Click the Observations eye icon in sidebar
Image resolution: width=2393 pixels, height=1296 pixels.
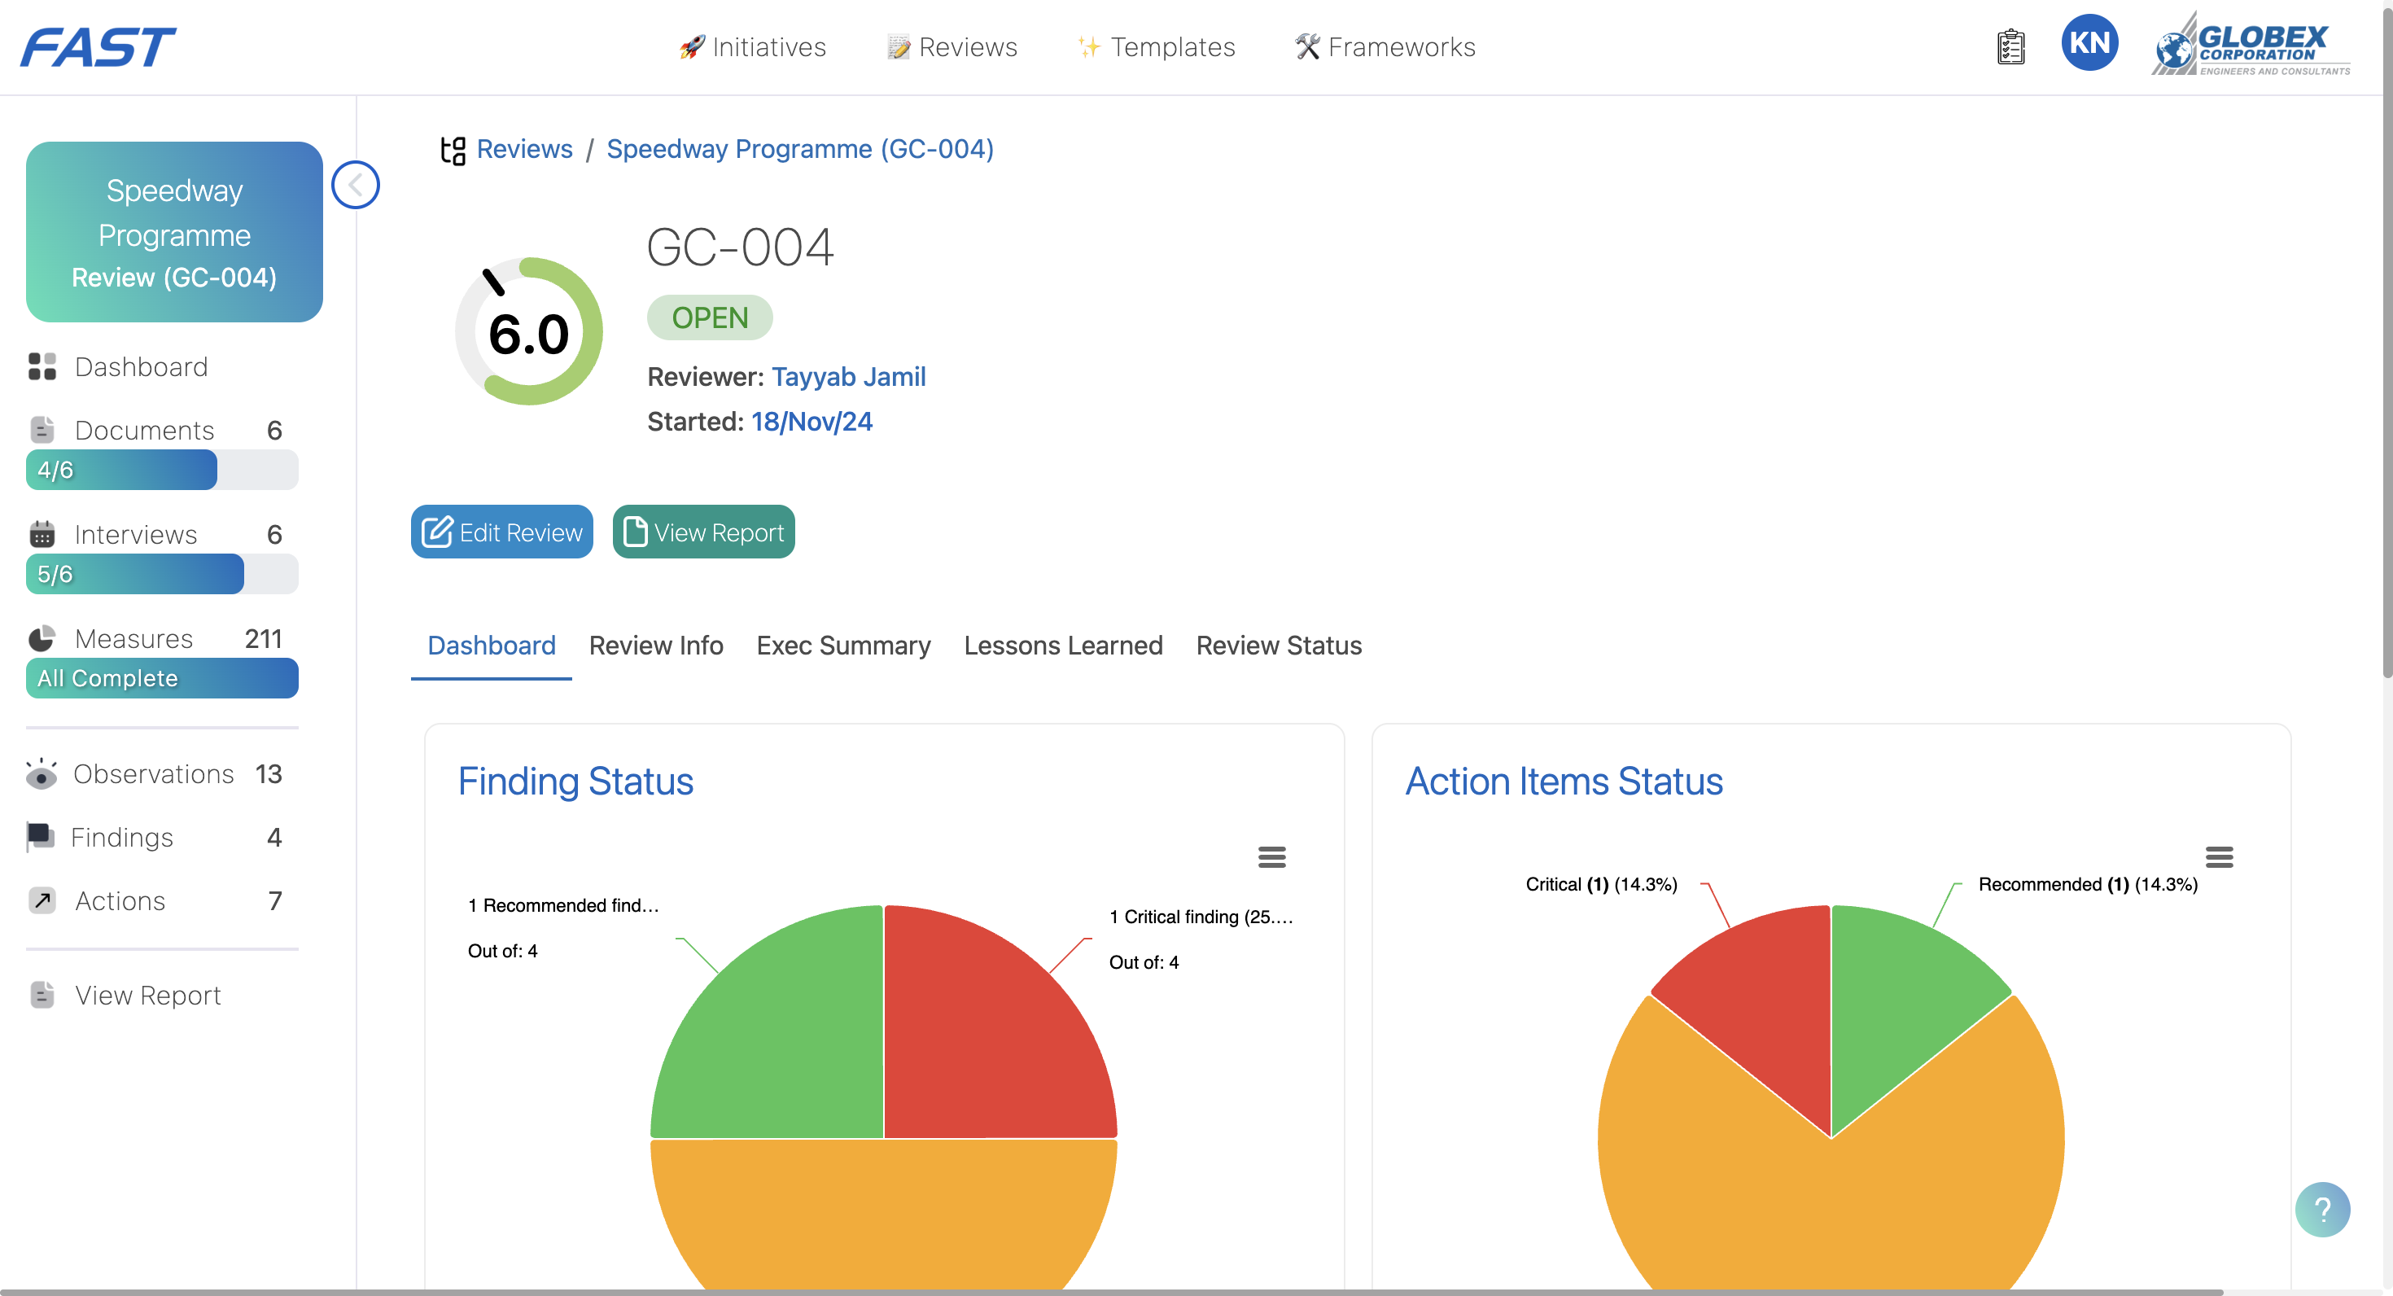[41, 774]
